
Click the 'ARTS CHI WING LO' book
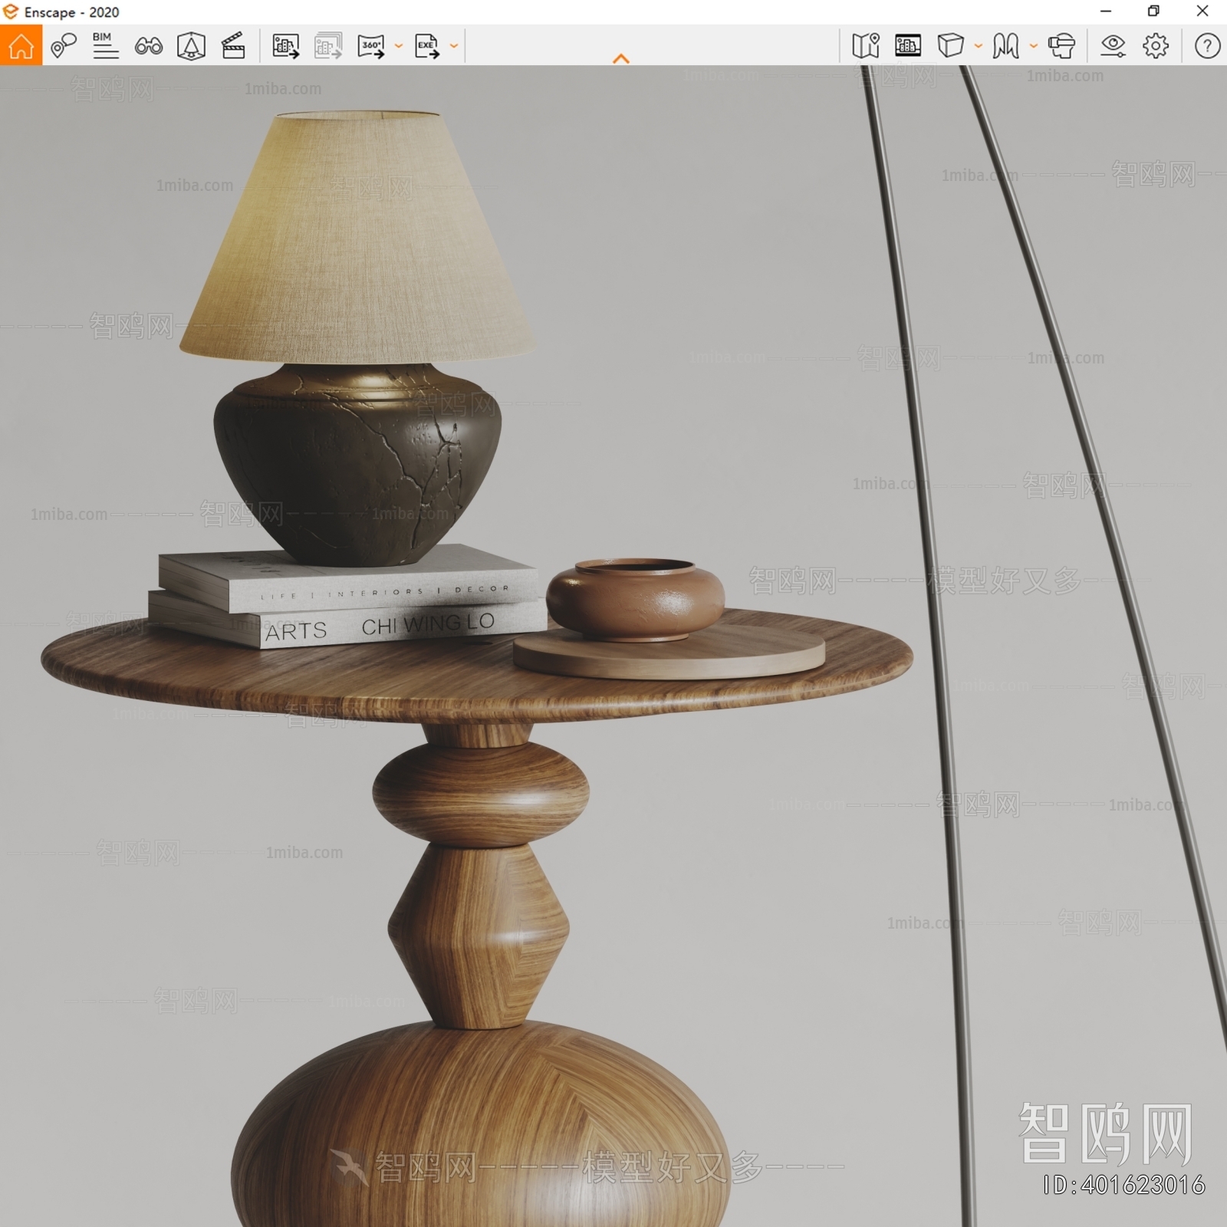(347, 620)
